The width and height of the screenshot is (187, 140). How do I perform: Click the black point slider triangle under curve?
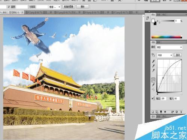click(157, 94)
